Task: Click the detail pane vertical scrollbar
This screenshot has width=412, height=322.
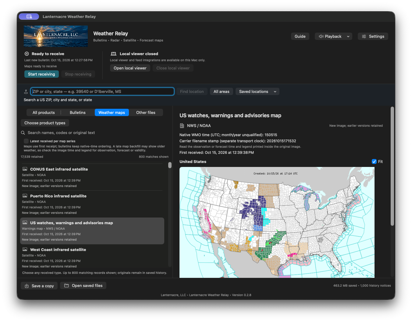Action: pyautogui.click(x=392, y=166)
